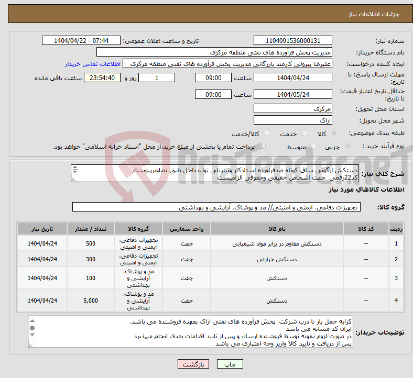Image resolution: width=413 pixels, height=378 pixels.
Task: Click the resize grip of description box
Action: tap(73, 180)
